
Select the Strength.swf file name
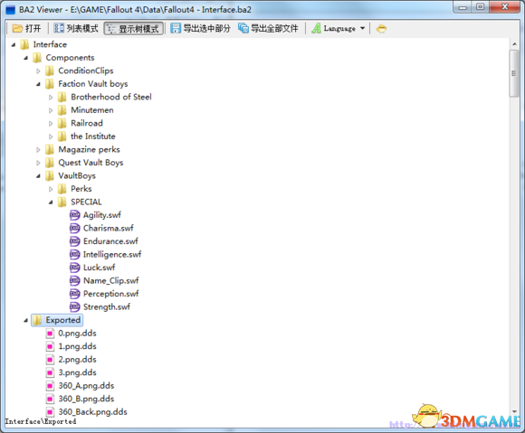click(x=107, y=307)
